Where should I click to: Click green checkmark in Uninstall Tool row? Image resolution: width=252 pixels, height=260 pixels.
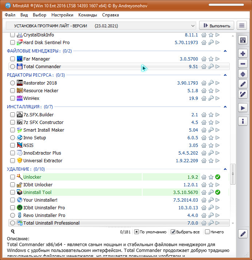coord(217,192)
